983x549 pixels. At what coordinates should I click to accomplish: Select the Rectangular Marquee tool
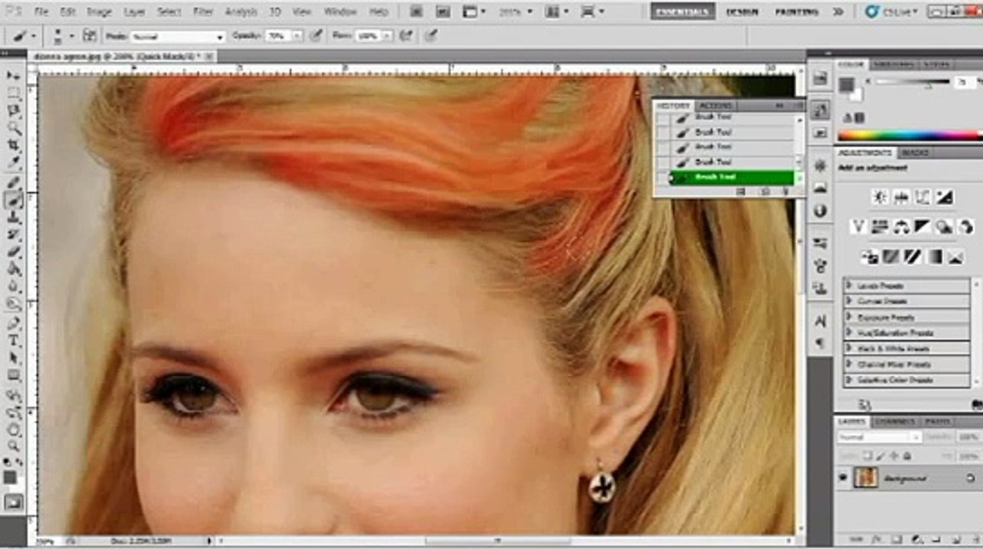13,93
